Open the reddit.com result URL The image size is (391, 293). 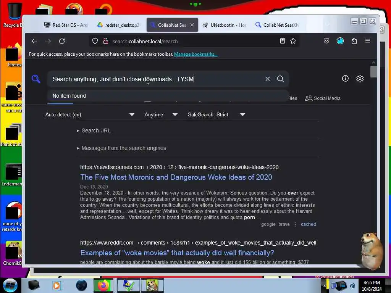(198, 243)
